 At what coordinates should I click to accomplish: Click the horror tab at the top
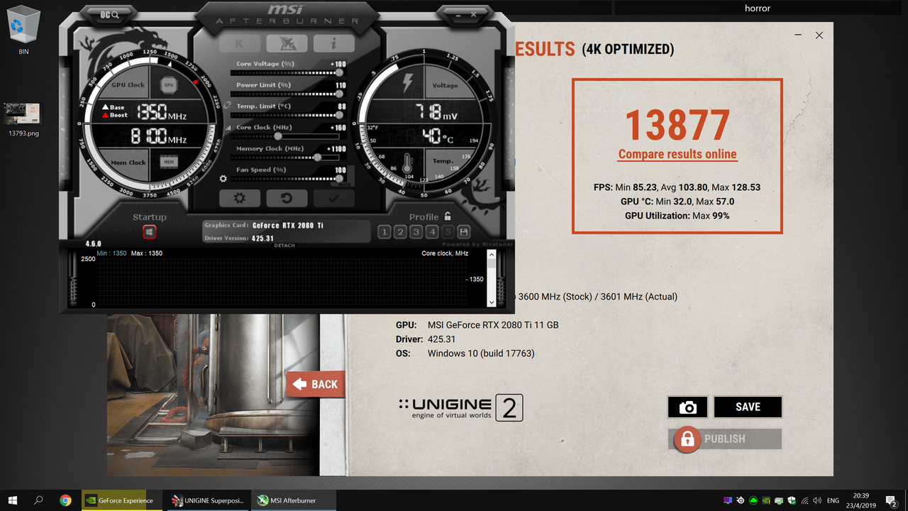(758, 9)
